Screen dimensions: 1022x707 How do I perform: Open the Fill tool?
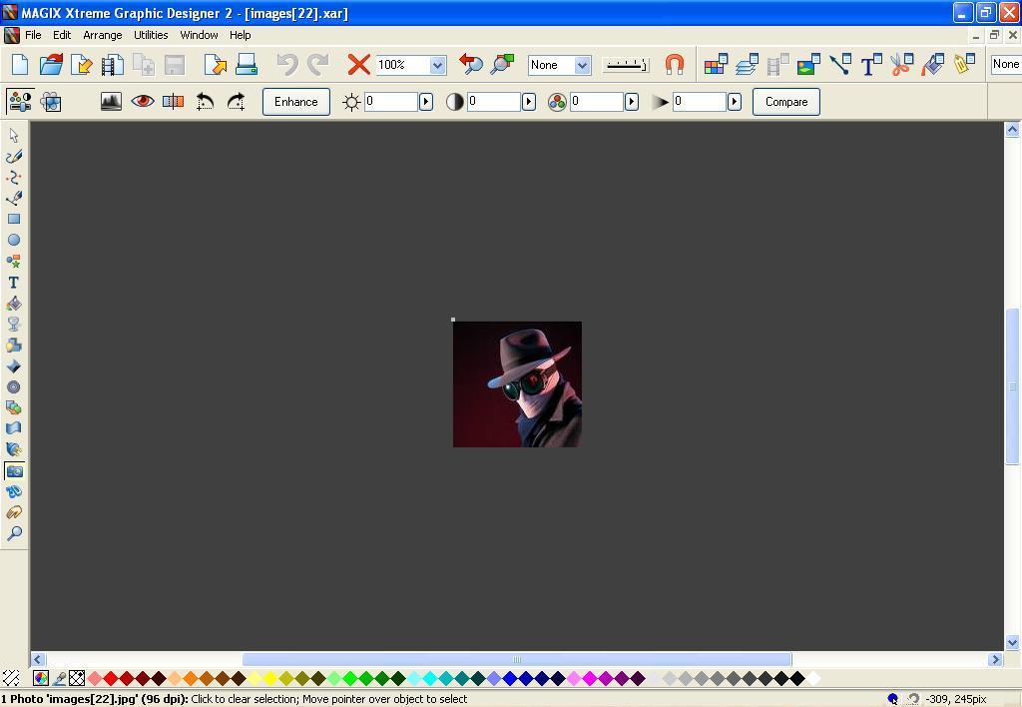pyautogui.click(x=14, y=304)
